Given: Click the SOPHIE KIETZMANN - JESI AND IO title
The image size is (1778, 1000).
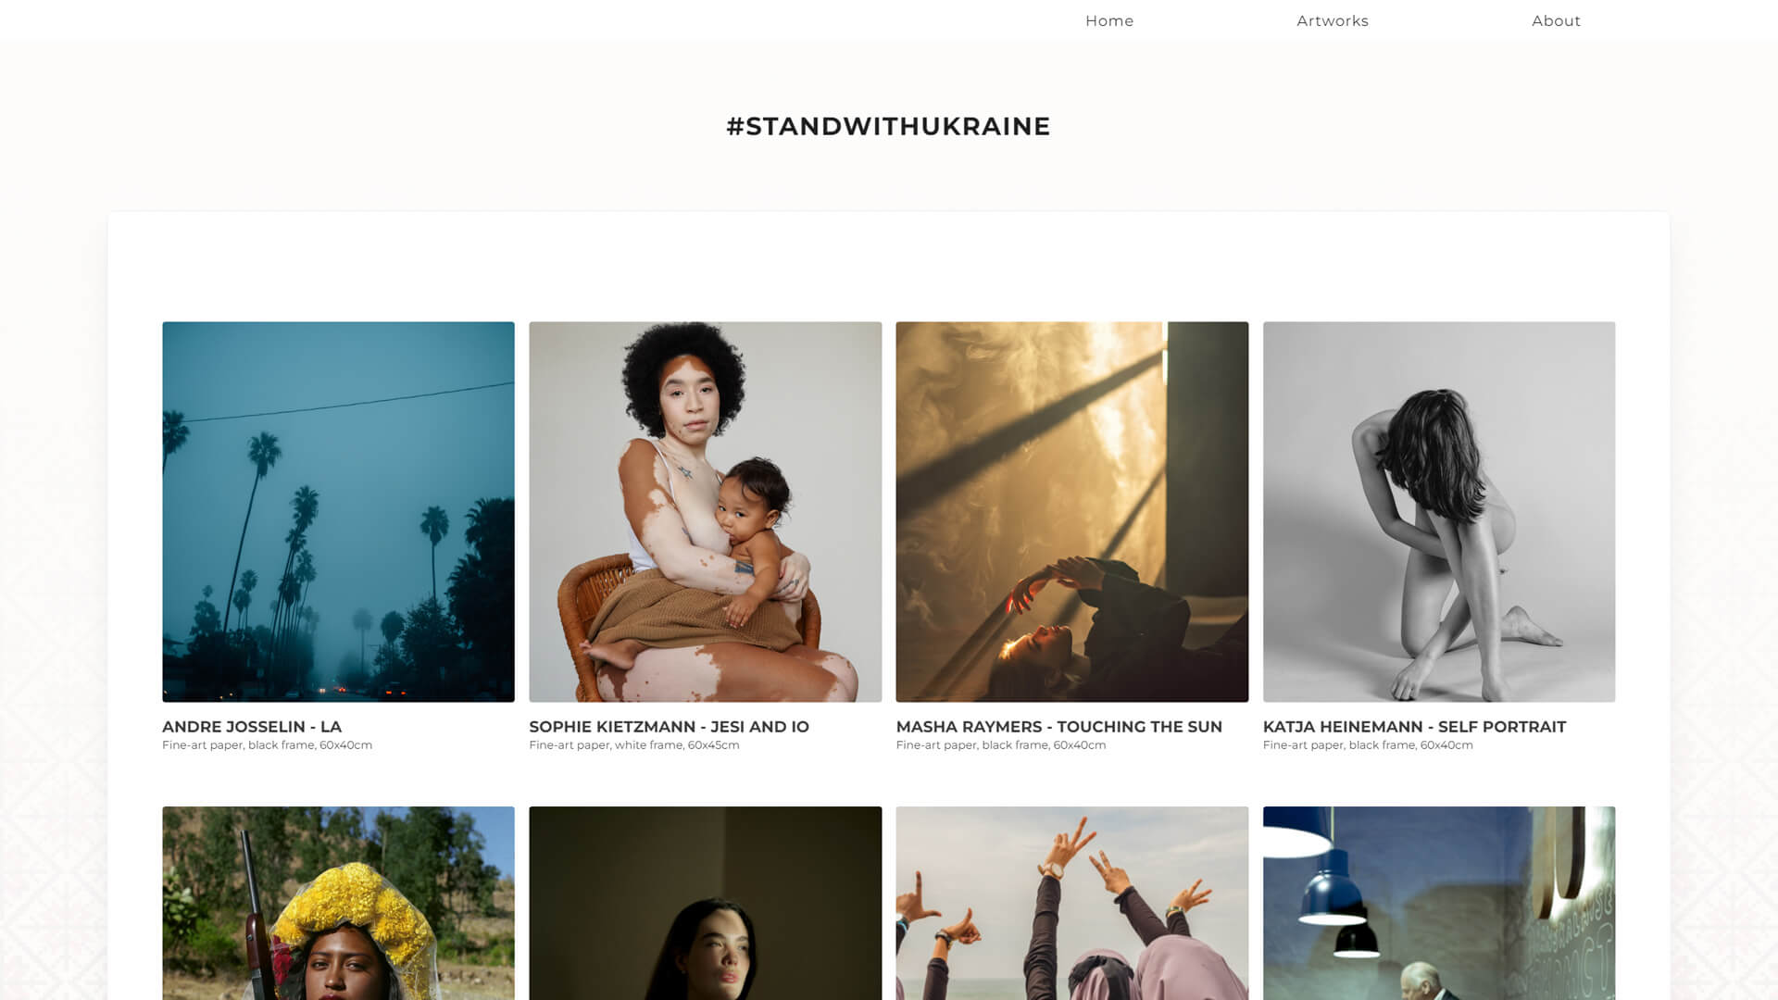Looking at the screenshot, I should [x=669, y=727].
